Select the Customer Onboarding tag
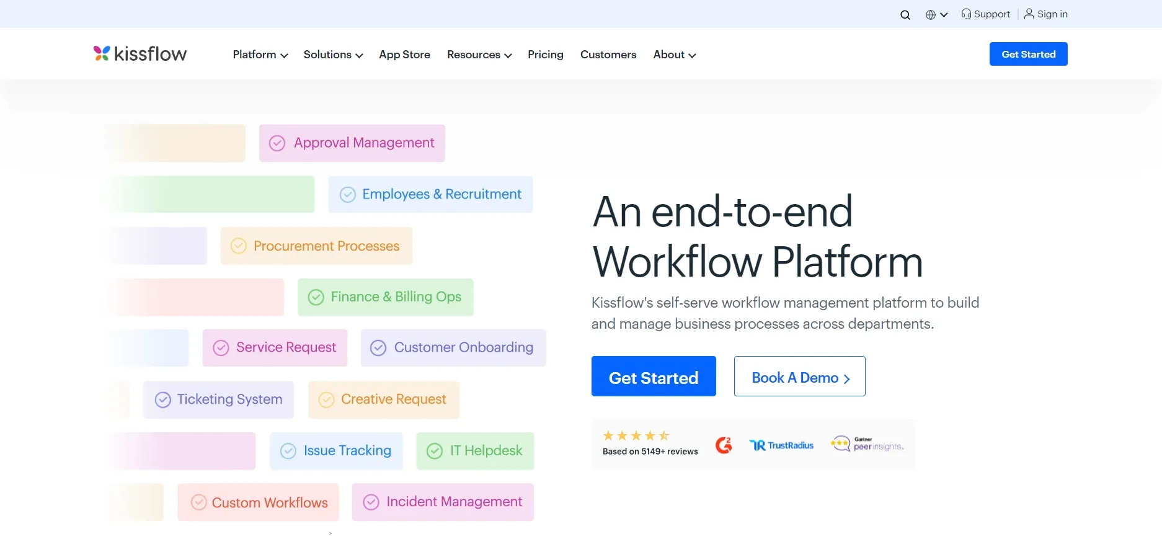This screenshot has width=1162, height=552. click(x=453, y=348)
